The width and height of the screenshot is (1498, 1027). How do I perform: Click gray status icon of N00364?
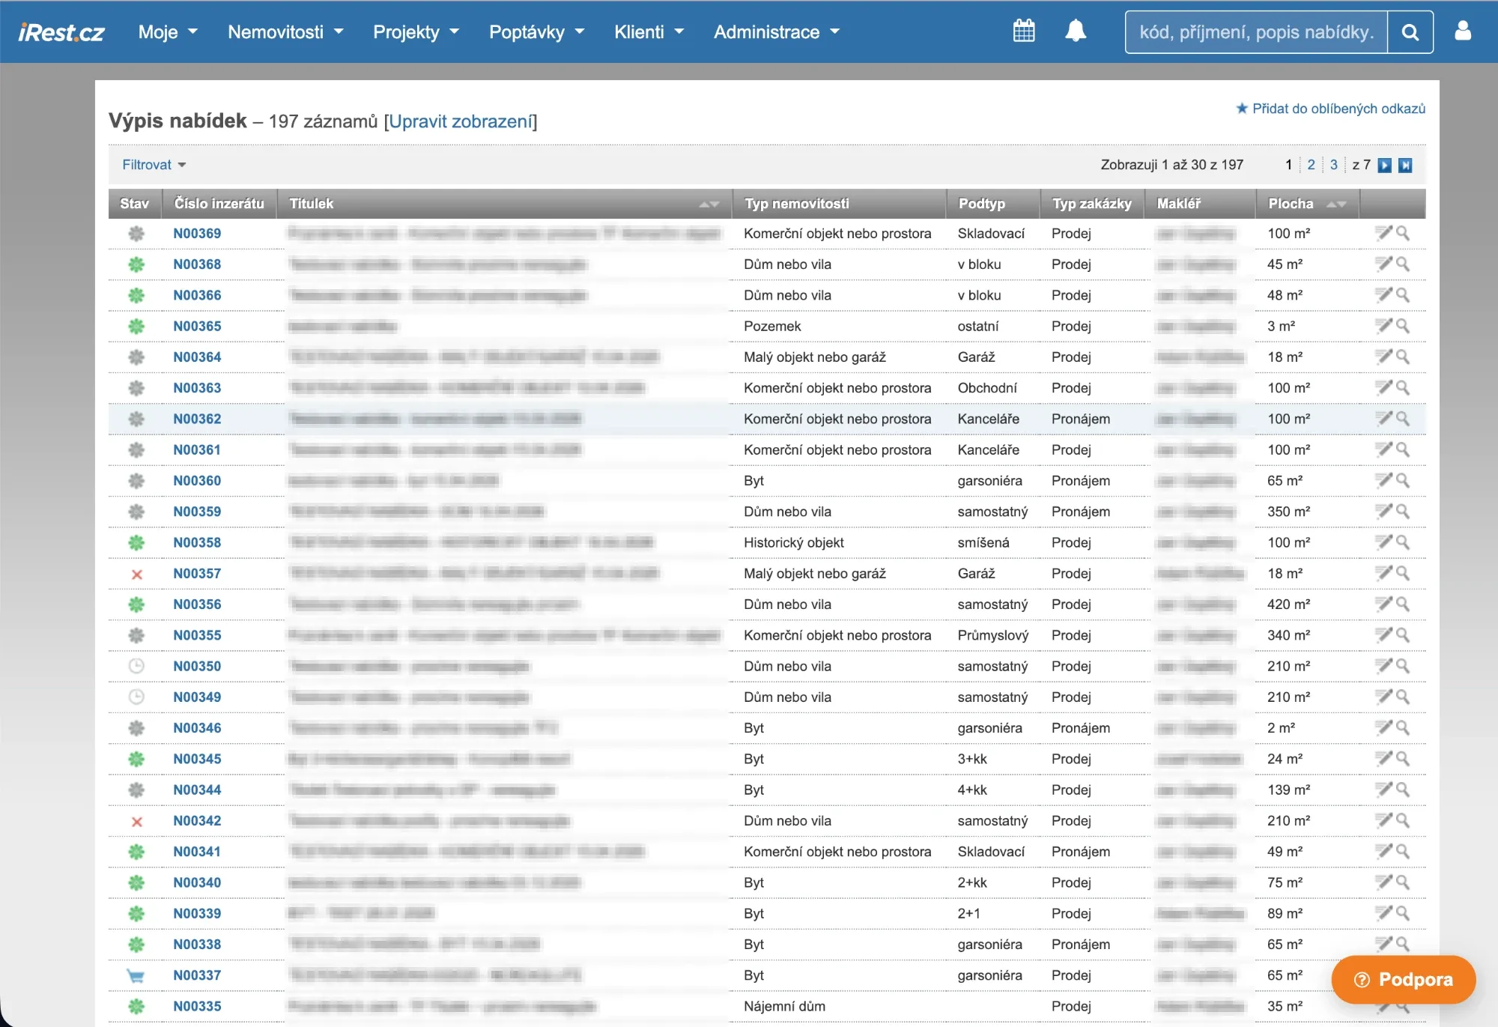(x=136, y=357)
